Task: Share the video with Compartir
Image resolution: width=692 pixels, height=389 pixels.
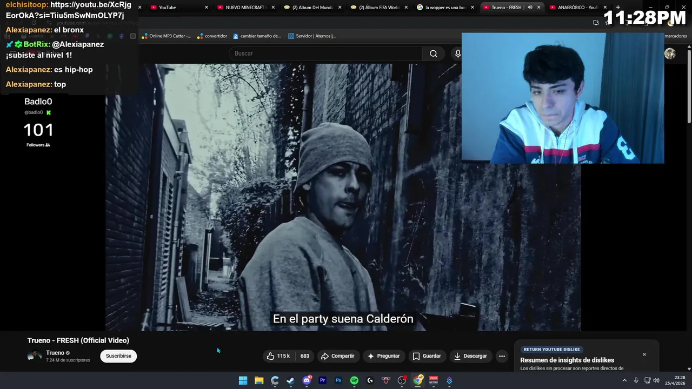Action: coord(337,356)
